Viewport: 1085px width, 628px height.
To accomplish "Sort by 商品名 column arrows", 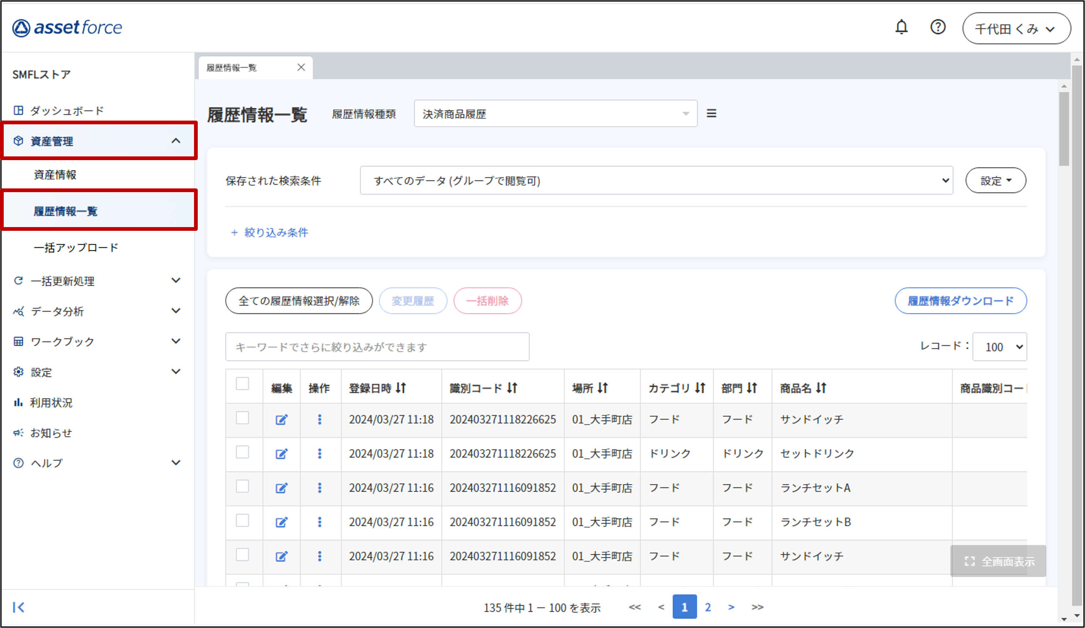I will pyautogui.click(x=821, y=388).
